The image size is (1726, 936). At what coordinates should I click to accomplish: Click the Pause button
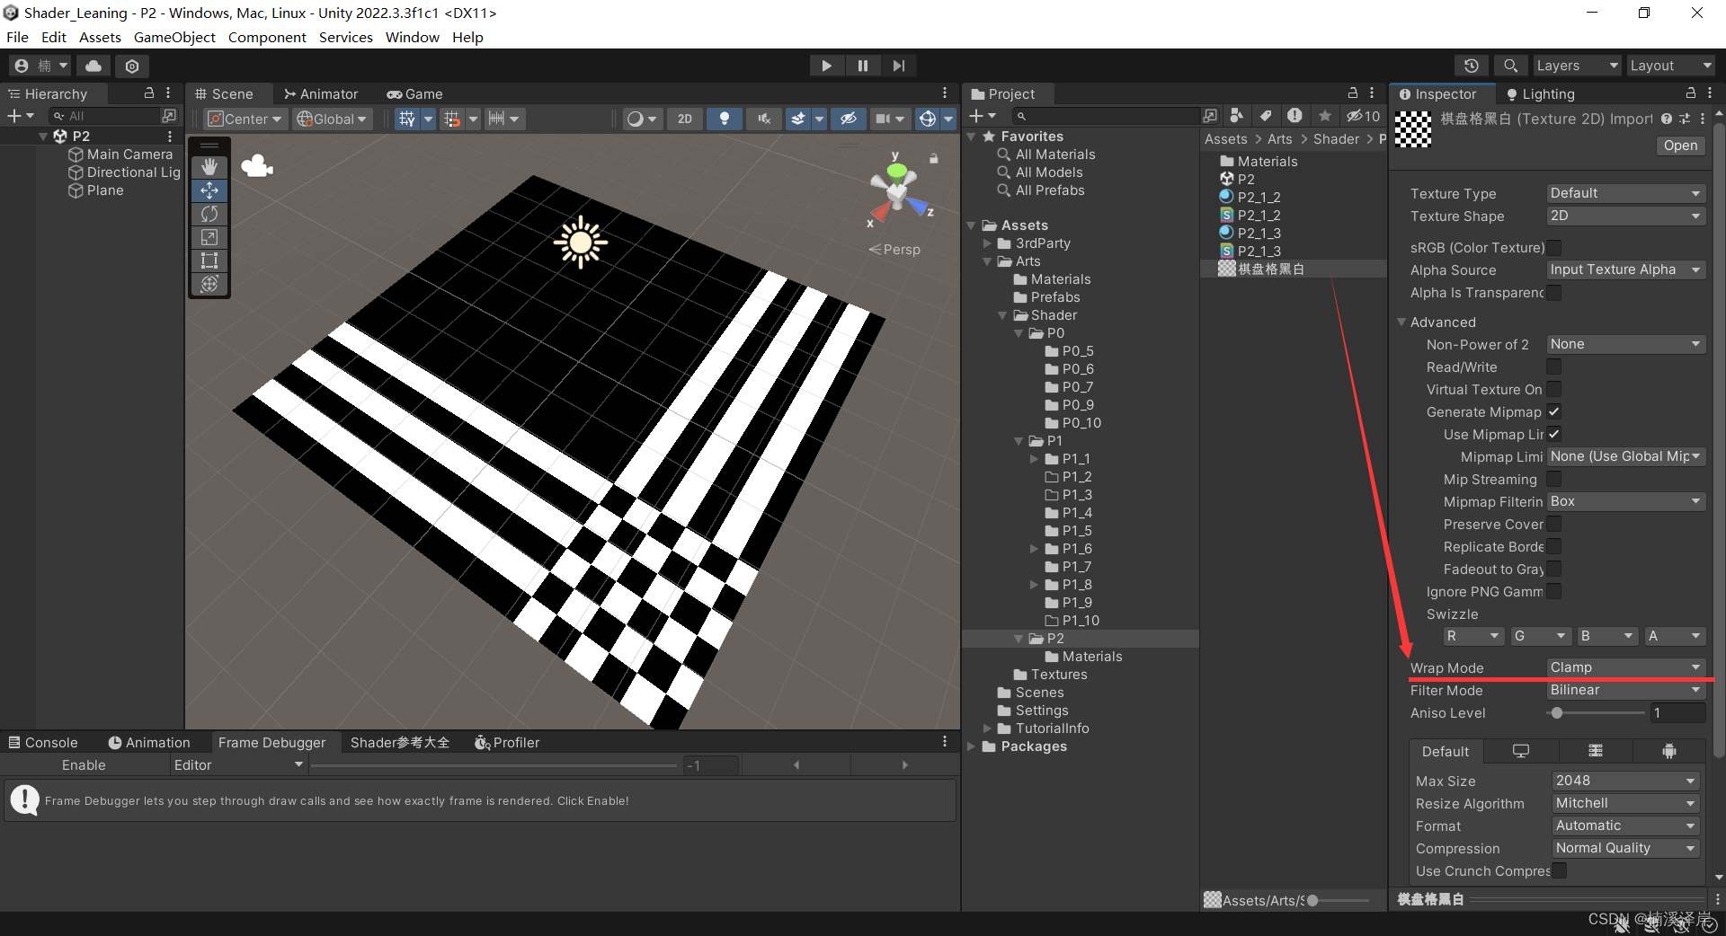pyautogui.click(x=863, y=66)
